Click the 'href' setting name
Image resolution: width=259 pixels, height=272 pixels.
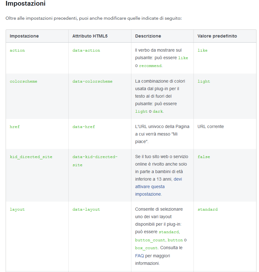pos(15,127)
